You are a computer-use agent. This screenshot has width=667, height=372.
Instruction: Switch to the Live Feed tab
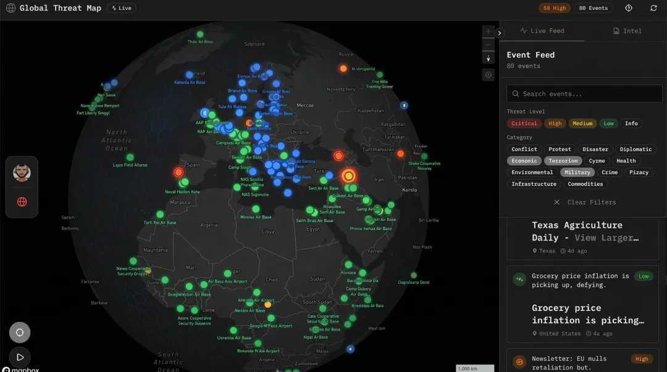(x=542, y=31)
